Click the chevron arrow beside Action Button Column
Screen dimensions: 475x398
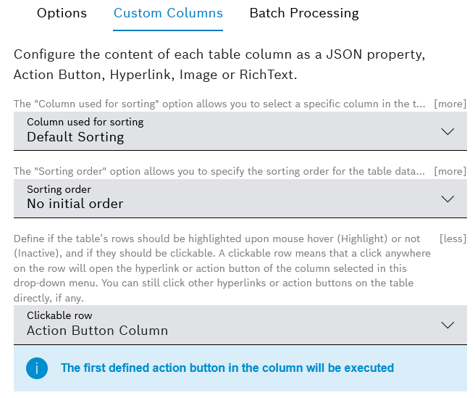coord(447,325)
